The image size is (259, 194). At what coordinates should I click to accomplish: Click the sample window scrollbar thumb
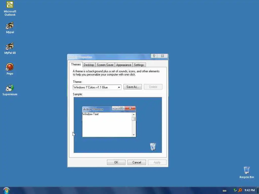[x=134, y=119]
